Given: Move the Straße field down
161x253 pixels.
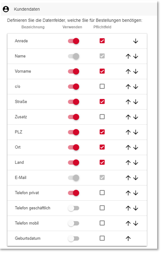Looking at the screenshot, I should (136, 102).
